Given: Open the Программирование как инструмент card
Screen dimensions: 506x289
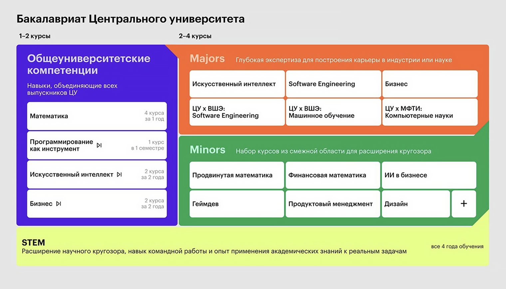Looking at the screenshot, I should [x=97, y=145].
